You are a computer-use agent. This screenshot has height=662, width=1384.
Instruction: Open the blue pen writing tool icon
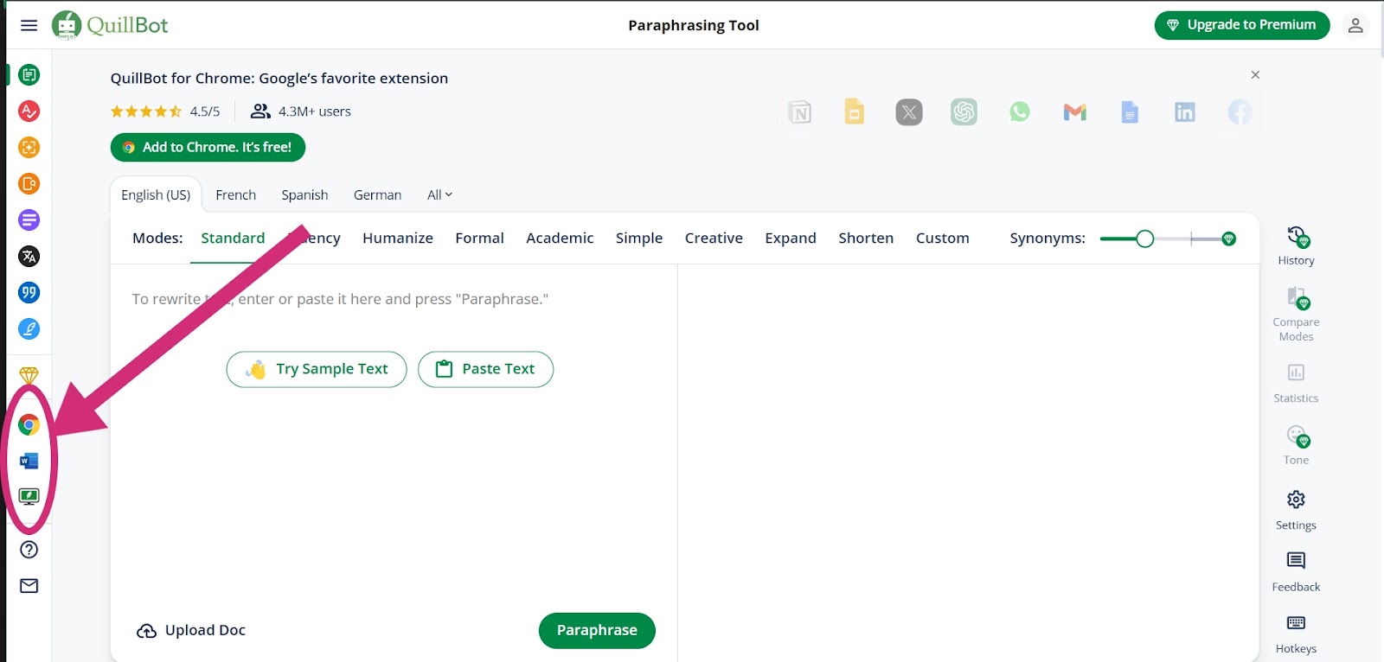tap(29, 329)
